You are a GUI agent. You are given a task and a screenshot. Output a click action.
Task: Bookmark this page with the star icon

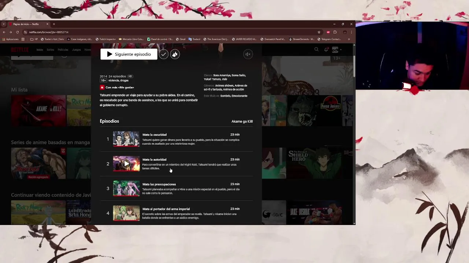tap(319, 32)
